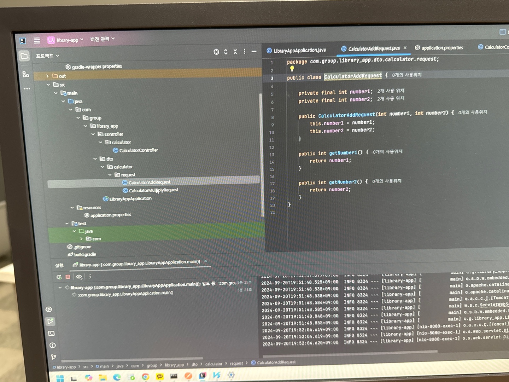The width and height of the screenshot is (509, 382).
Task: Close the library-app run tab
Action: tap(205, 261)
